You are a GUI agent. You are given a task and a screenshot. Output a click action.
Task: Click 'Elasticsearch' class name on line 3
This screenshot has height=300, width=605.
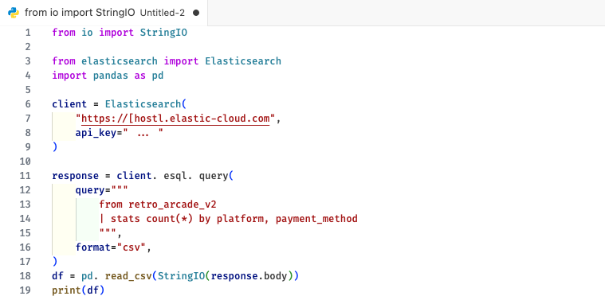coord(243,61)
